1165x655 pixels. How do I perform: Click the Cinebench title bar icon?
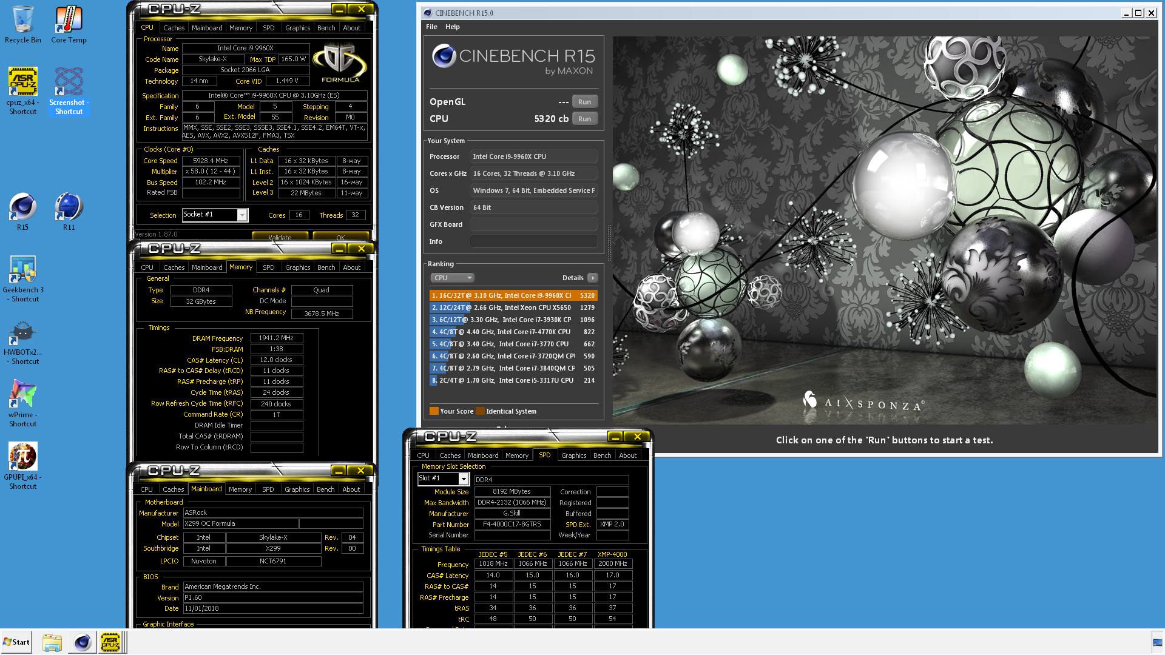(x=428, y=13)
